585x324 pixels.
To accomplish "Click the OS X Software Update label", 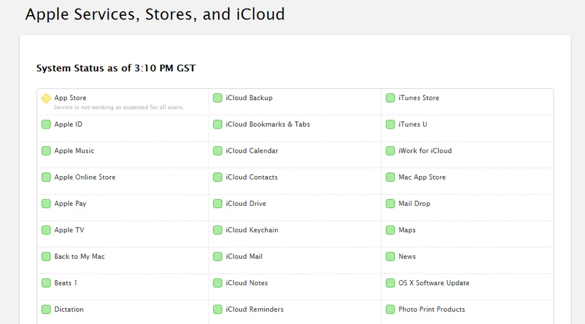I will (434, 283).
